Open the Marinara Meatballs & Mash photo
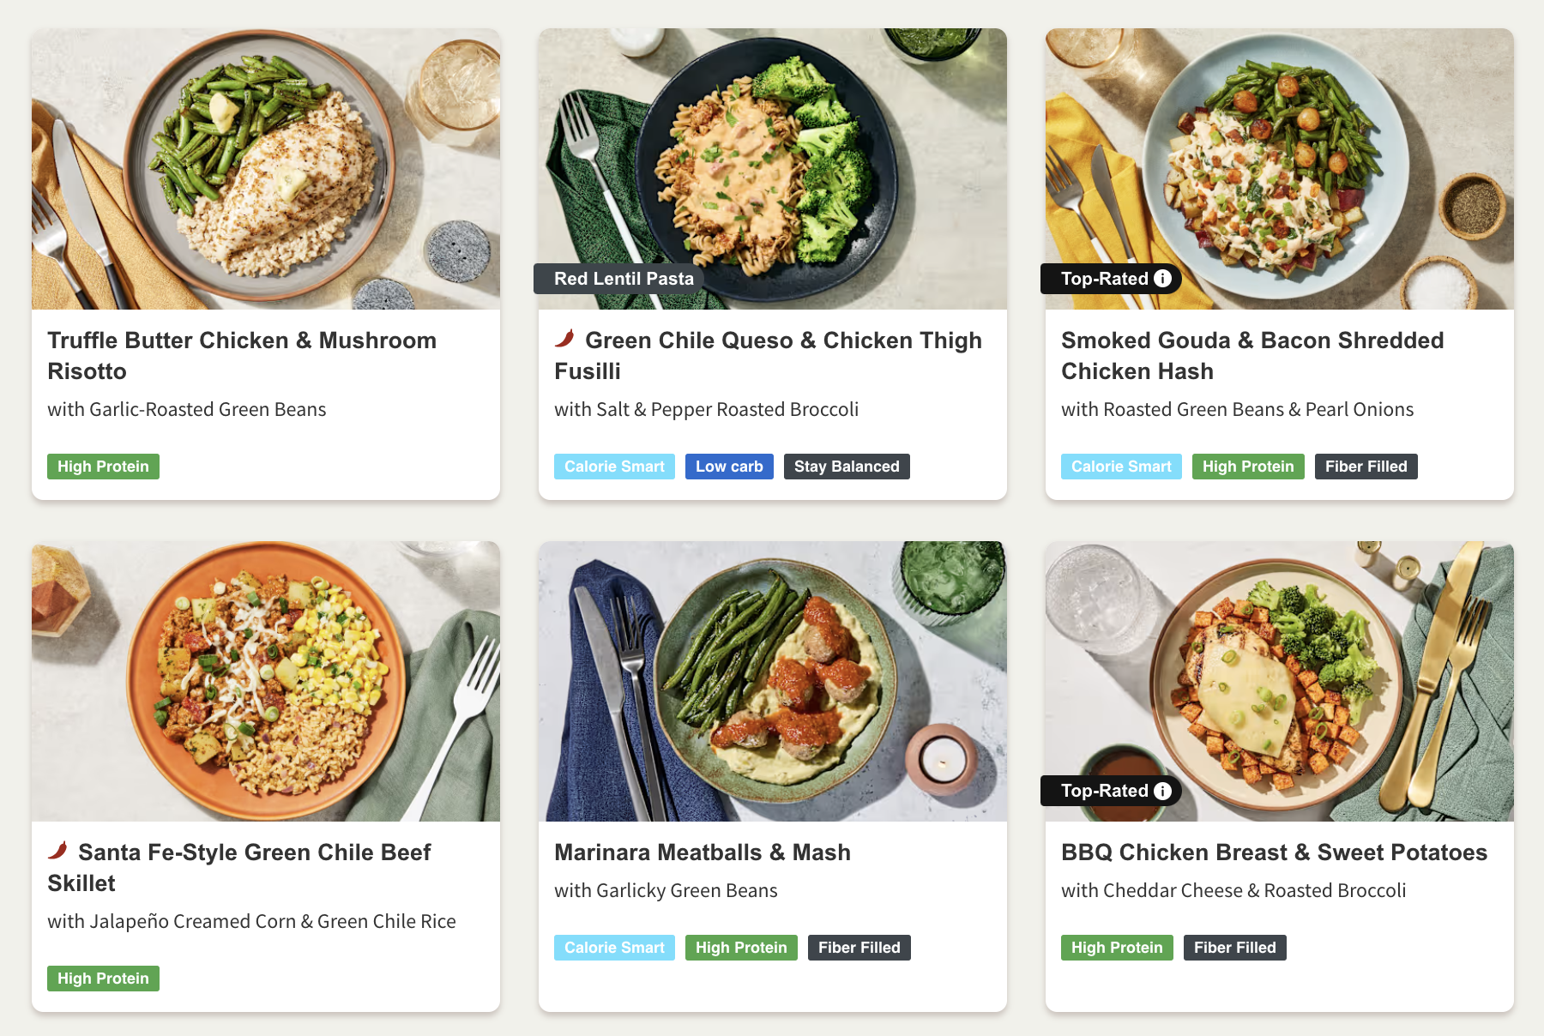The image size is (1544, 1036). point(773,681)
